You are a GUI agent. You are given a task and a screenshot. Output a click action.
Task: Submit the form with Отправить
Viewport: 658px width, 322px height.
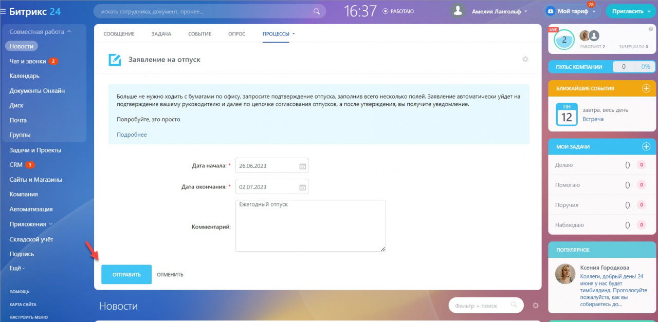(x=126, y=274)
